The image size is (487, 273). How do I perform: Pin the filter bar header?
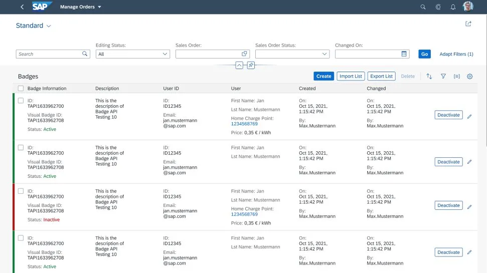click(x=251, y=66)
